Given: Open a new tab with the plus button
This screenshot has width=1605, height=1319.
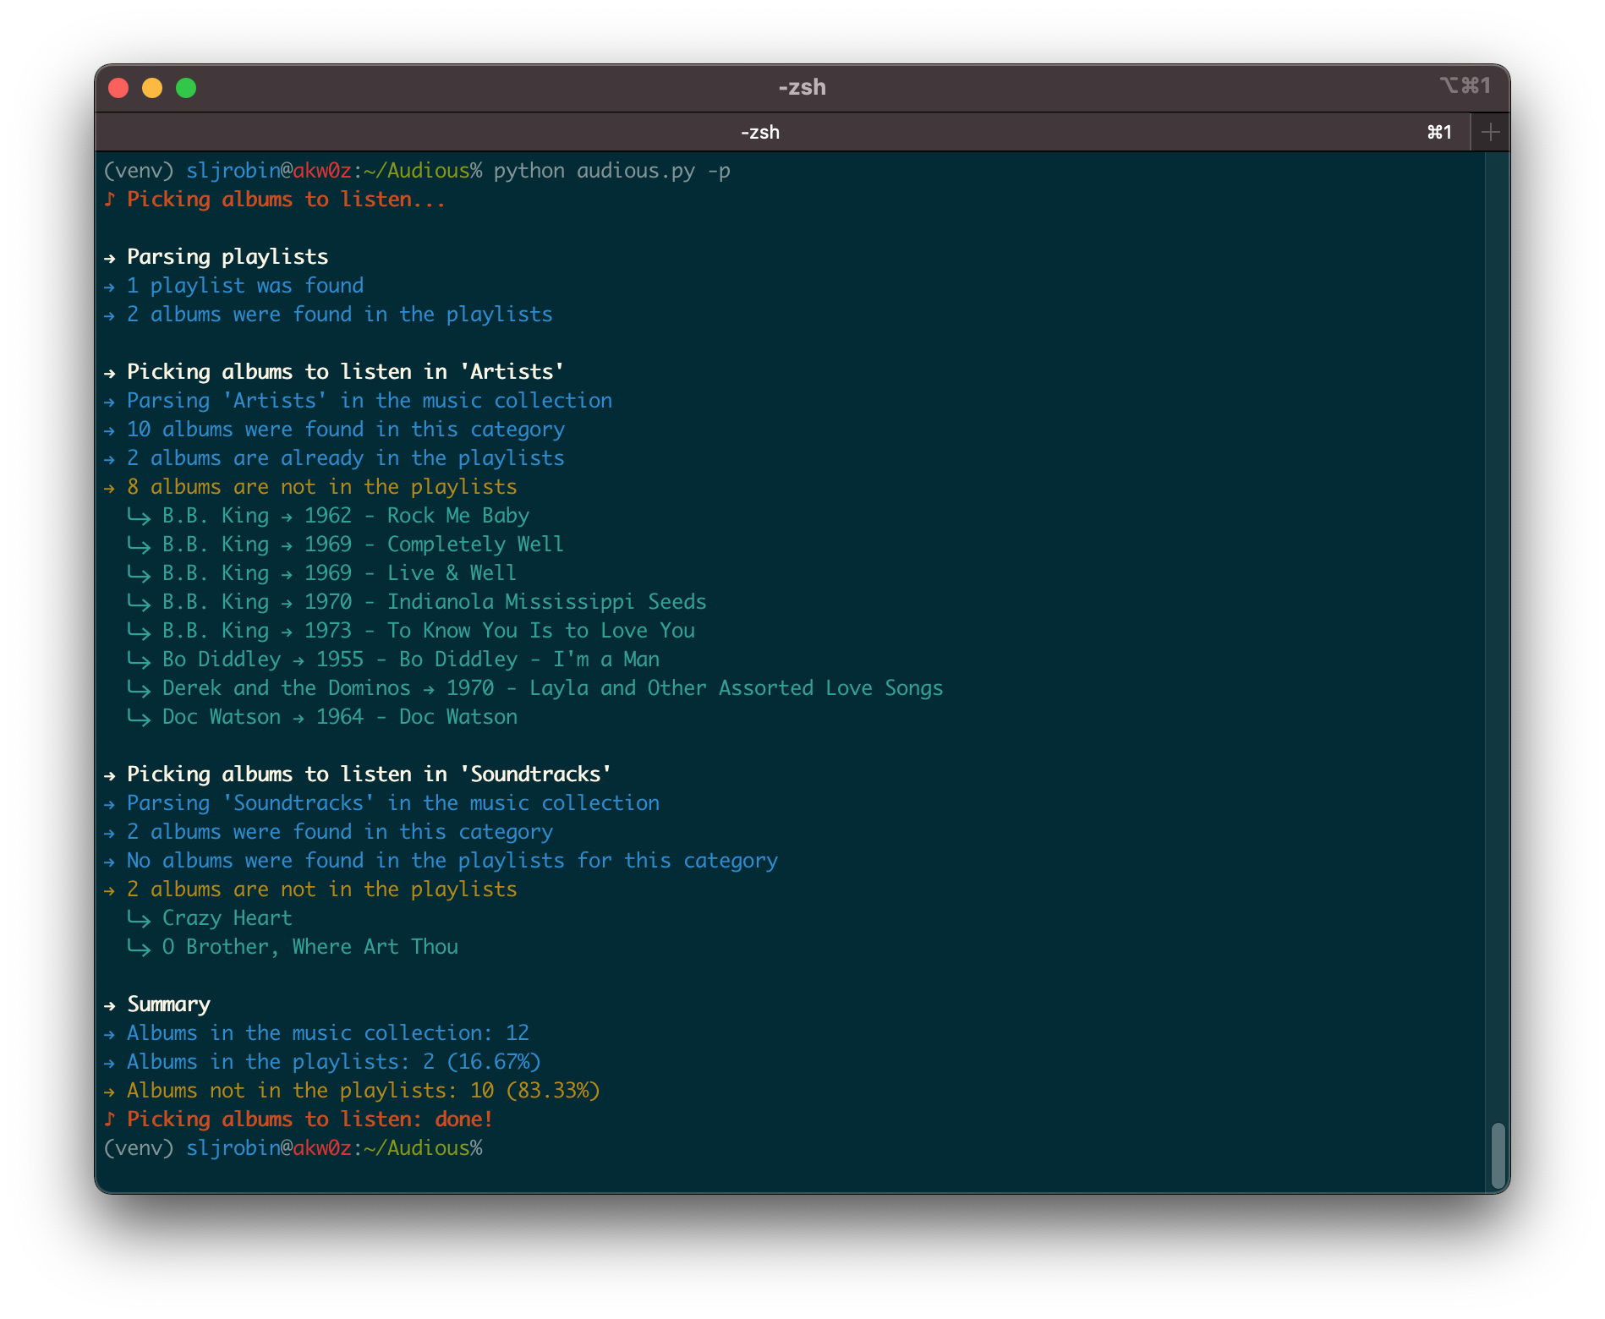Looking at the screenshot, I should [1491, 132].
